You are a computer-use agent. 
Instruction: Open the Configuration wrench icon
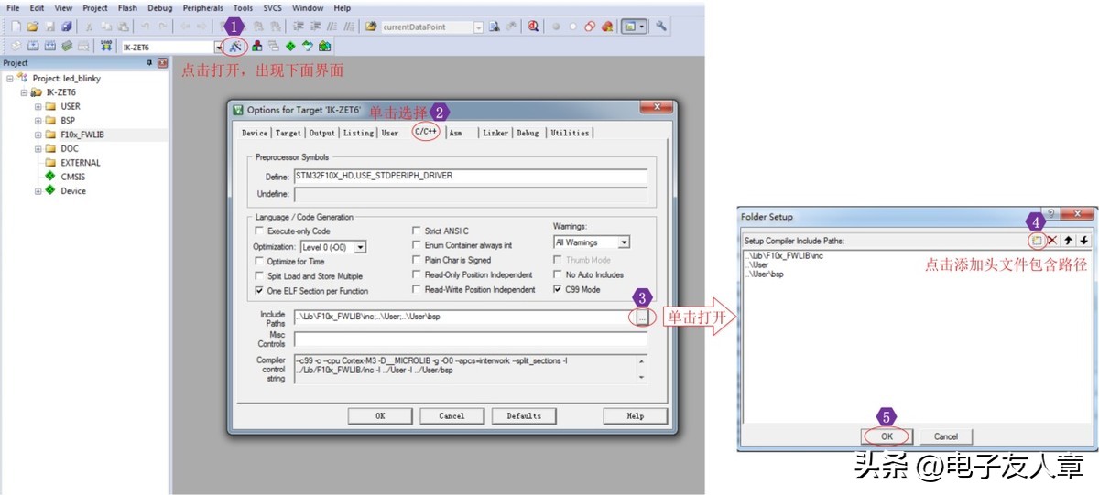(x=660, y=27)
